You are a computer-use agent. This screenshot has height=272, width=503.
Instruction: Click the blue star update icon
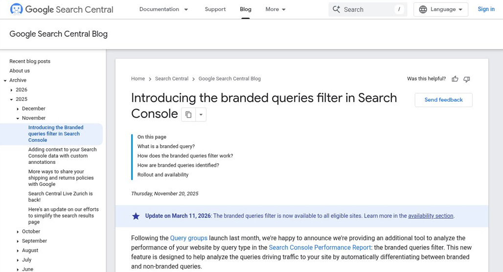(x=136, y=216)
